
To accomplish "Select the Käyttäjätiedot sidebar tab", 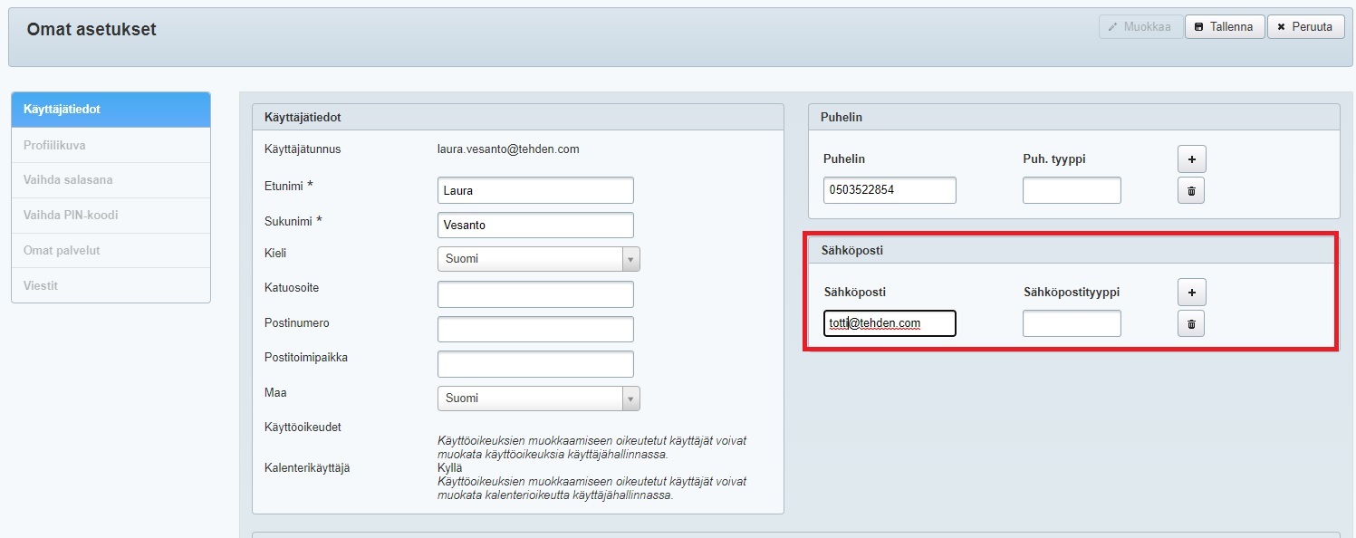I will pyautogui.click(x=111, y=110).
